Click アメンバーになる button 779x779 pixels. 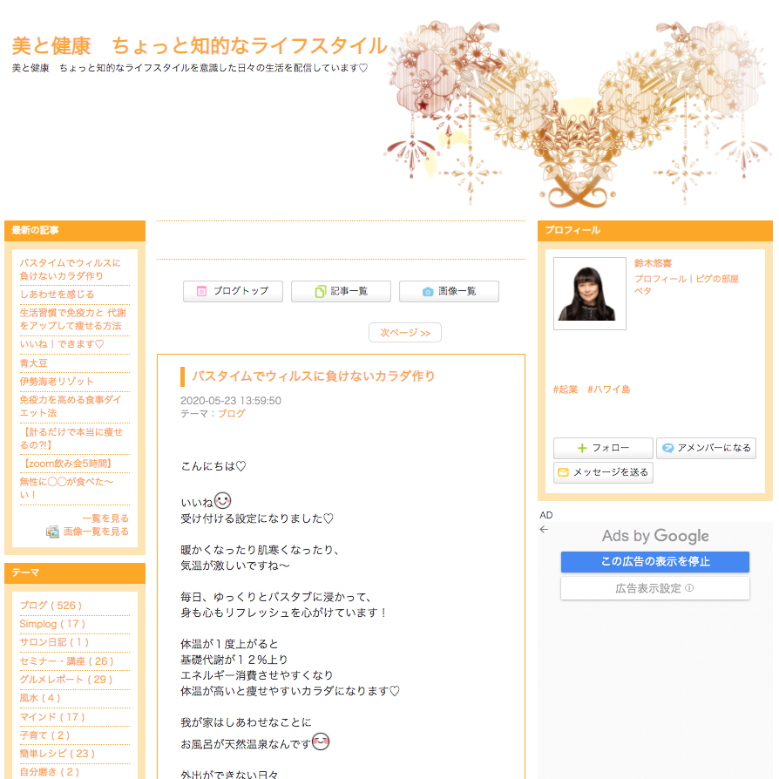point(706,448)
